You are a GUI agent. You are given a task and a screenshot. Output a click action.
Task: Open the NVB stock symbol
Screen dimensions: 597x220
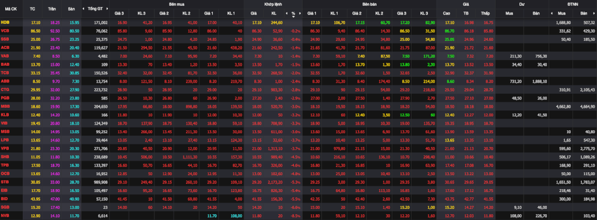tap(5, 216)
